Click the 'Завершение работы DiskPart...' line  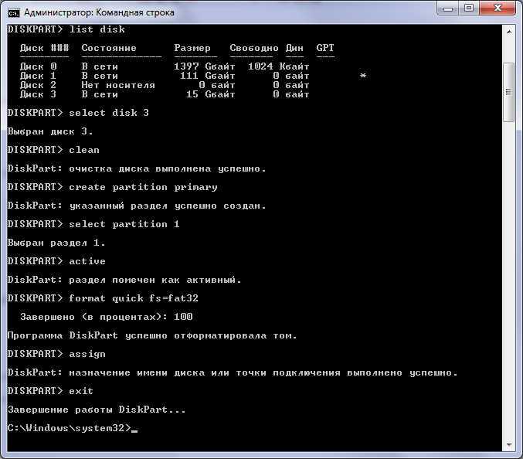click(x=97, y=410)
